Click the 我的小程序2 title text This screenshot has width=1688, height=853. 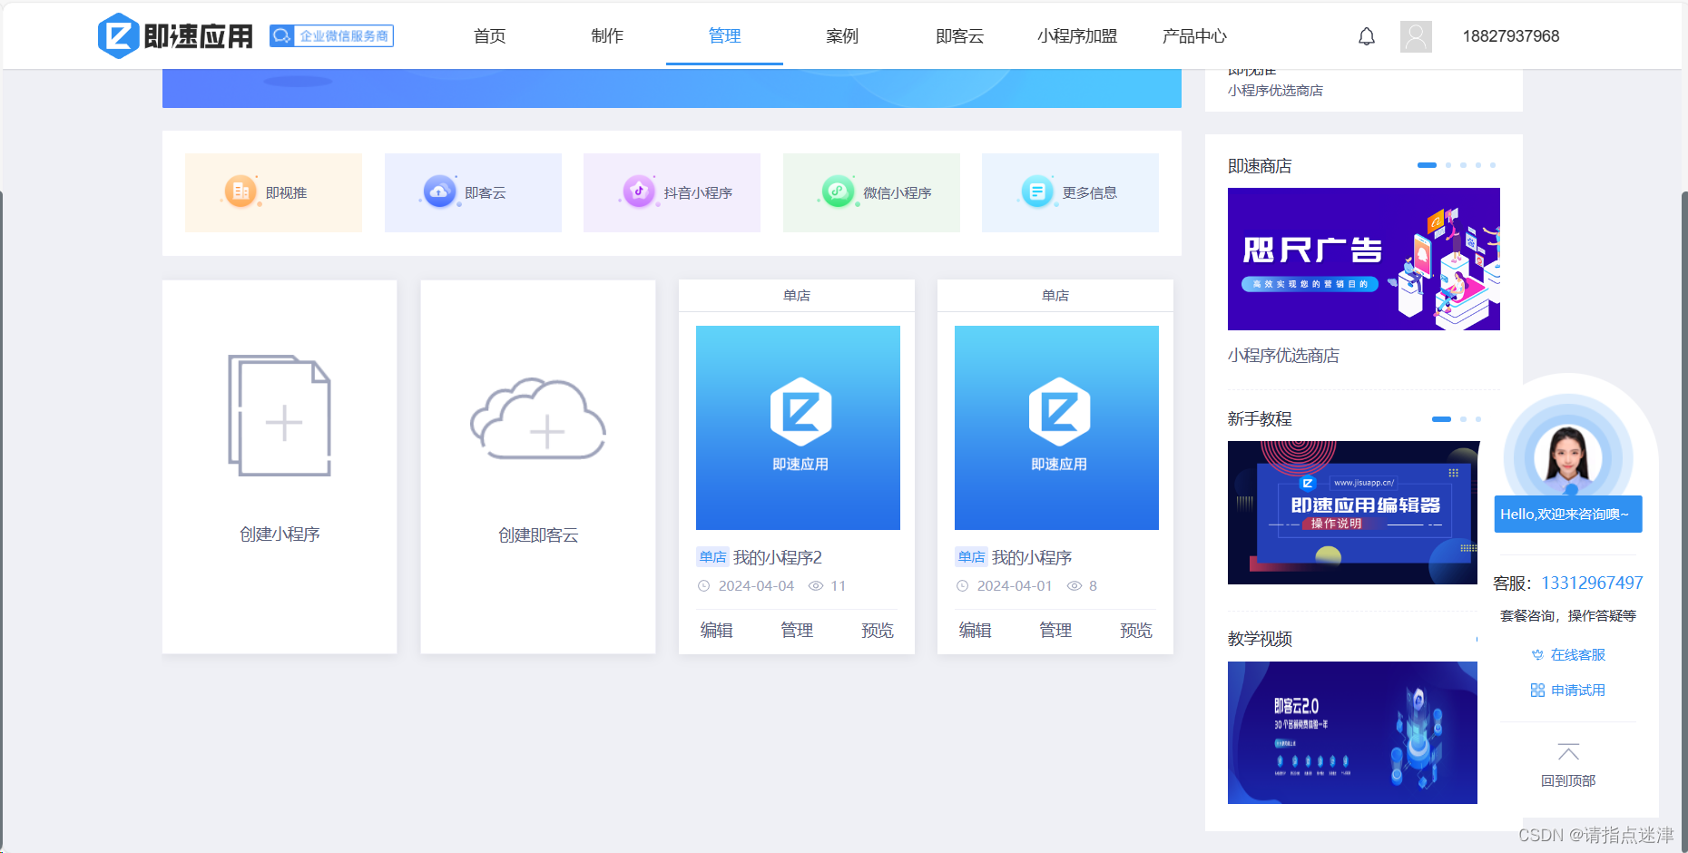click(x=777, y=557)
